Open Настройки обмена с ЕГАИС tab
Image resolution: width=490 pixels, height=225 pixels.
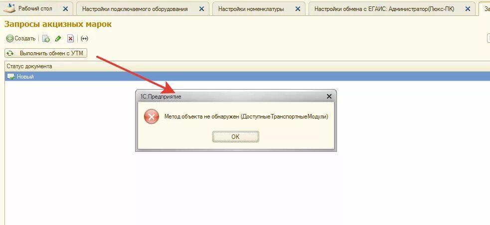coord(384,9)
